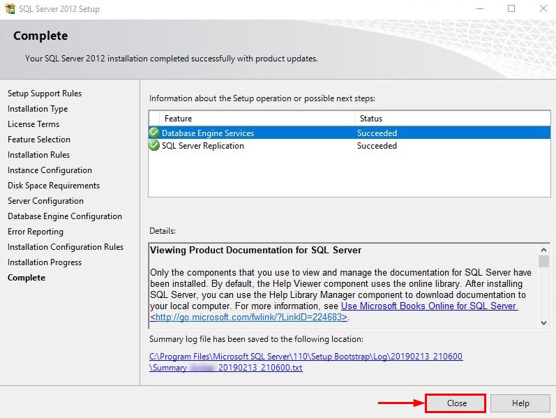Click Installation Type step

coord(38,109)
